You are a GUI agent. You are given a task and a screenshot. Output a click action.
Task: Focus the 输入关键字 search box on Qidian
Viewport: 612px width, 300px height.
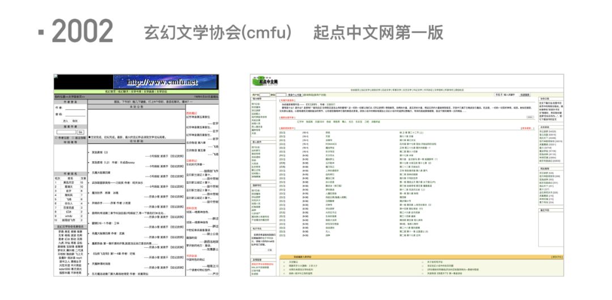pyautogui.click(x=510, y=95)
